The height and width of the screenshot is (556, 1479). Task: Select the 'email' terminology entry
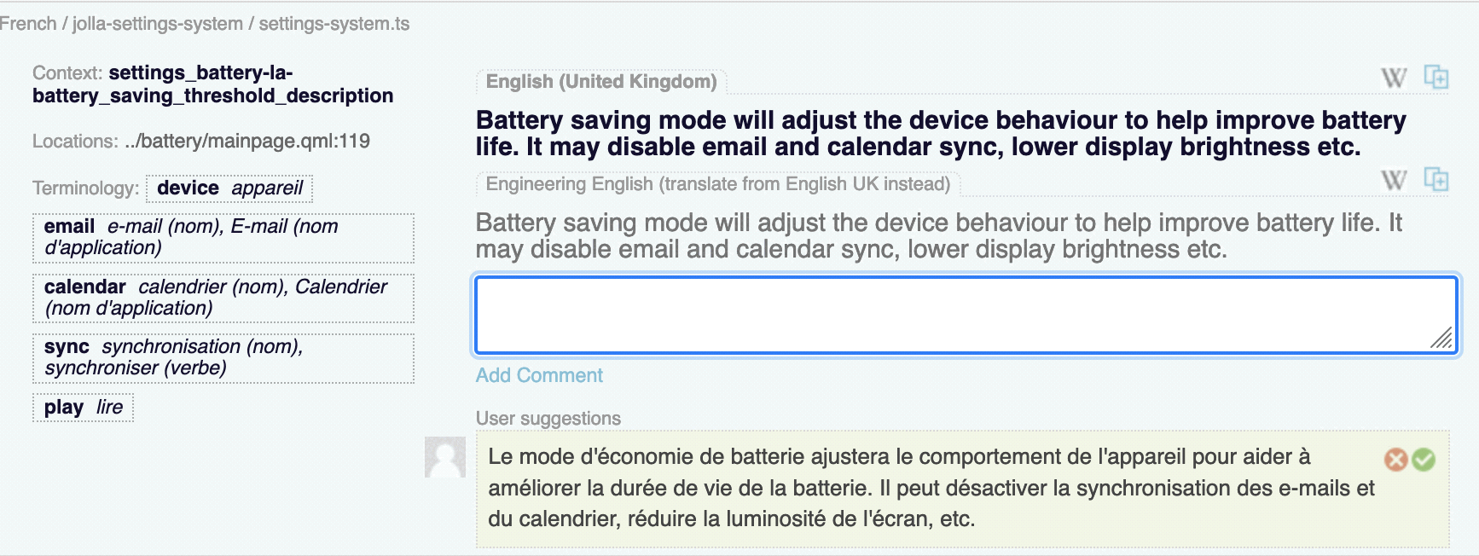[x=223, y=237]
